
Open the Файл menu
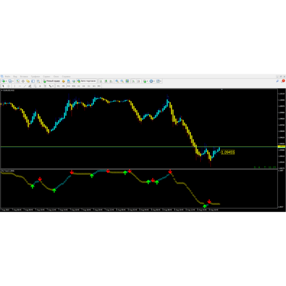[8, 77]
